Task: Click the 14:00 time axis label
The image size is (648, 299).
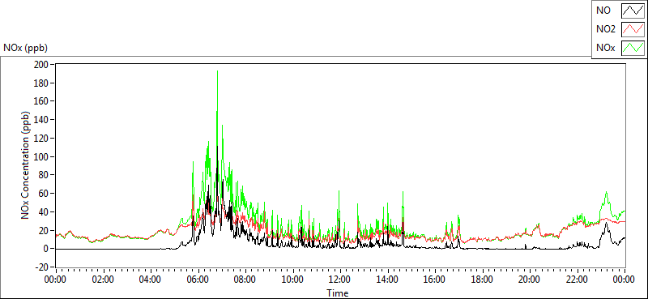Action: 388,279
